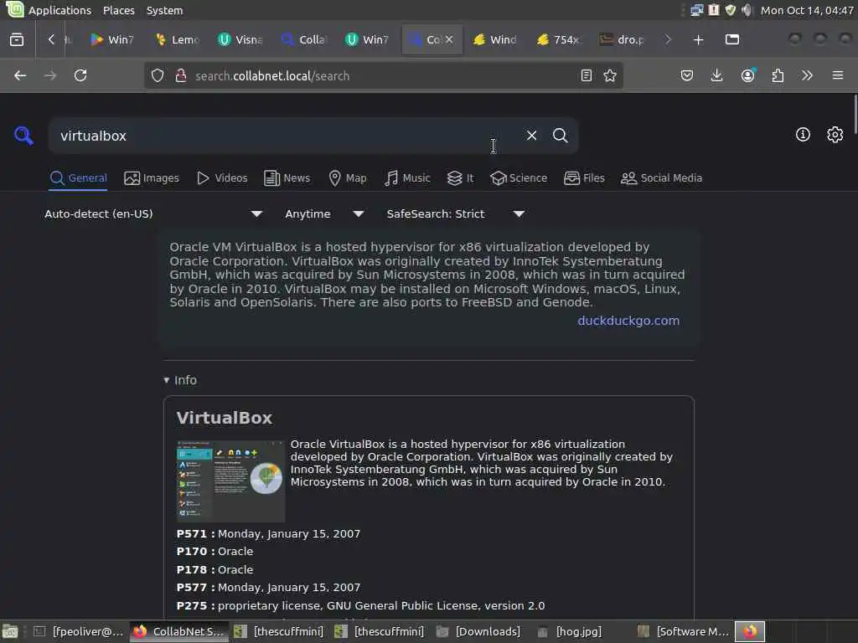Open a new browser tab
This screenshot has width=858, height=643.
tap(698, 39)
